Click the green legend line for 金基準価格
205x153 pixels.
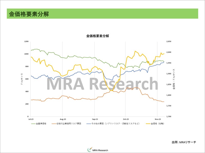pyautogui.click(x=33, y=124)
